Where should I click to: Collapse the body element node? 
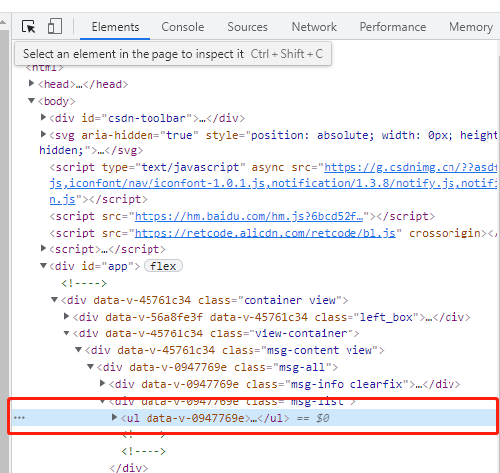tap(31, 100)
